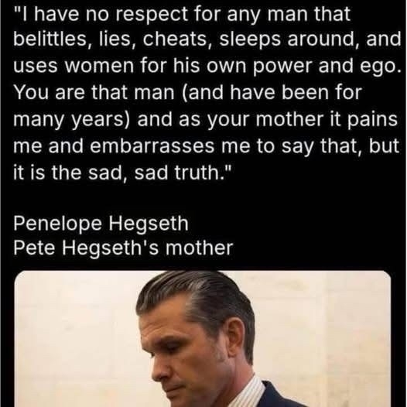Click the line starting "many years) and as your mother"

(x=205, y=120)
